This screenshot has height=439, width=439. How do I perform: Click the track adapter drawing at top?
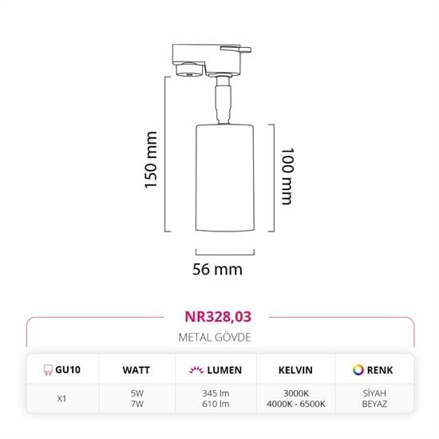point(212,60)
